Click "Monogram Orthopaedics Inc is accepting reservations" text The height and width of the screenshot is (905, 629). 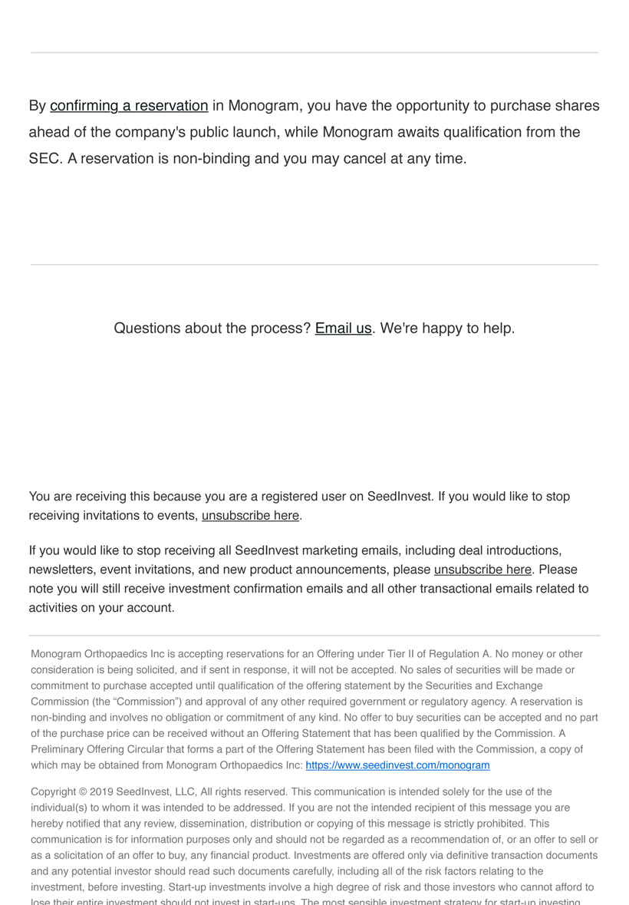(163, 654)
